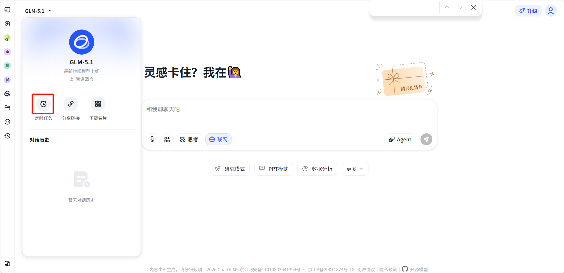Select 研究模式 research mode
Viewport: 564px width, 273px height.
(x=230, y=169)
